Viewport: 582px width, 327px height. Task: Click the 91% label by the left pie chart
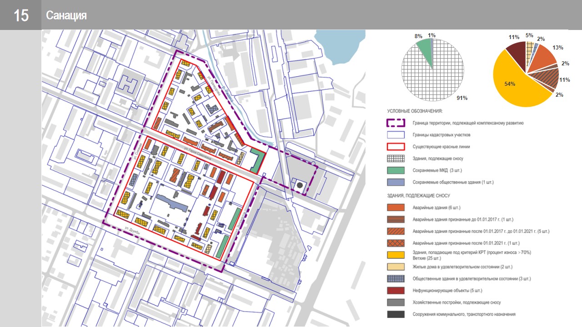tap(462, 98)
